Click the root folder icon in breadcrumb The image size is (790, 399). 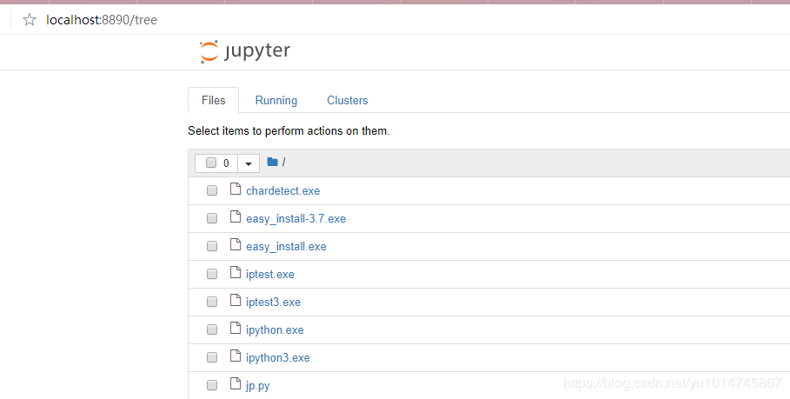coord(272,163)
